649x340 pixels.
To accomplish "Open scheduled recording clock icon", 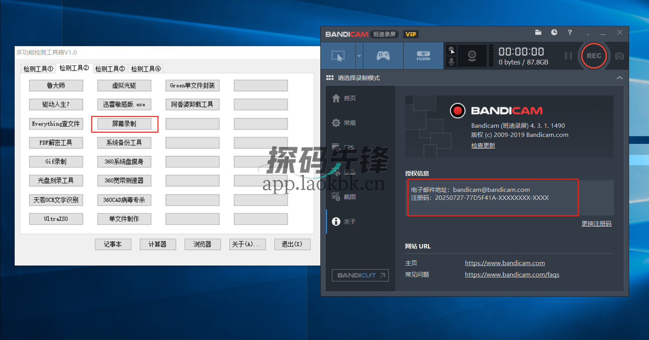I will 554,32.
